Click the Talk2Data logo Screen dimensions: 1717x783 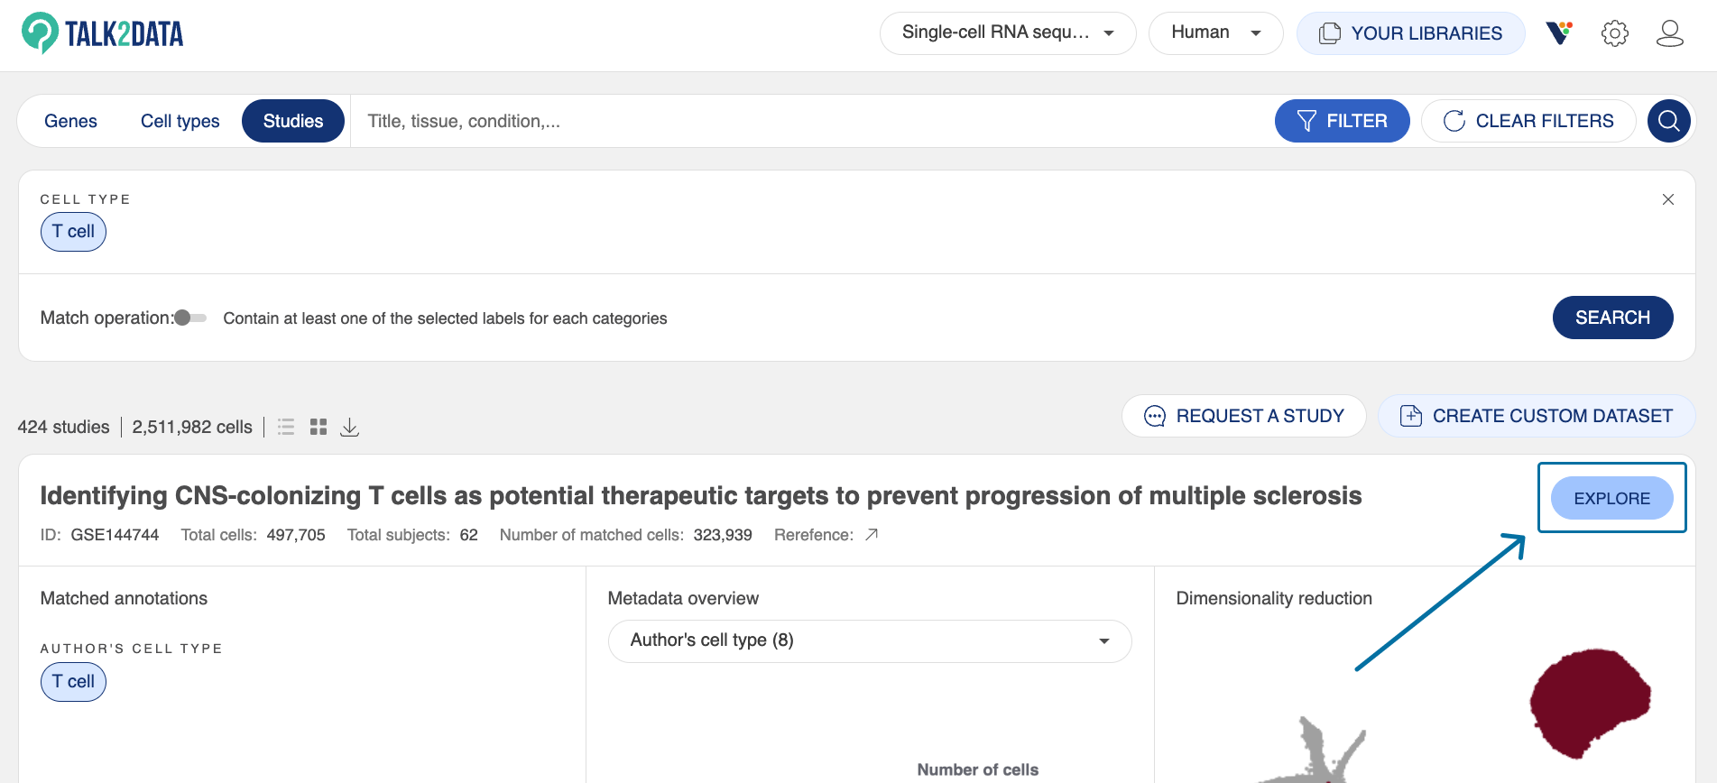[x=102, y=33]
